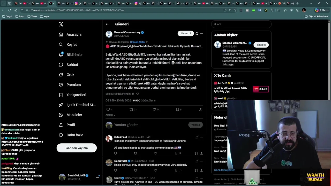331x186 pixels.
Task: Open Sohbet messages
Action: point(68,65)
